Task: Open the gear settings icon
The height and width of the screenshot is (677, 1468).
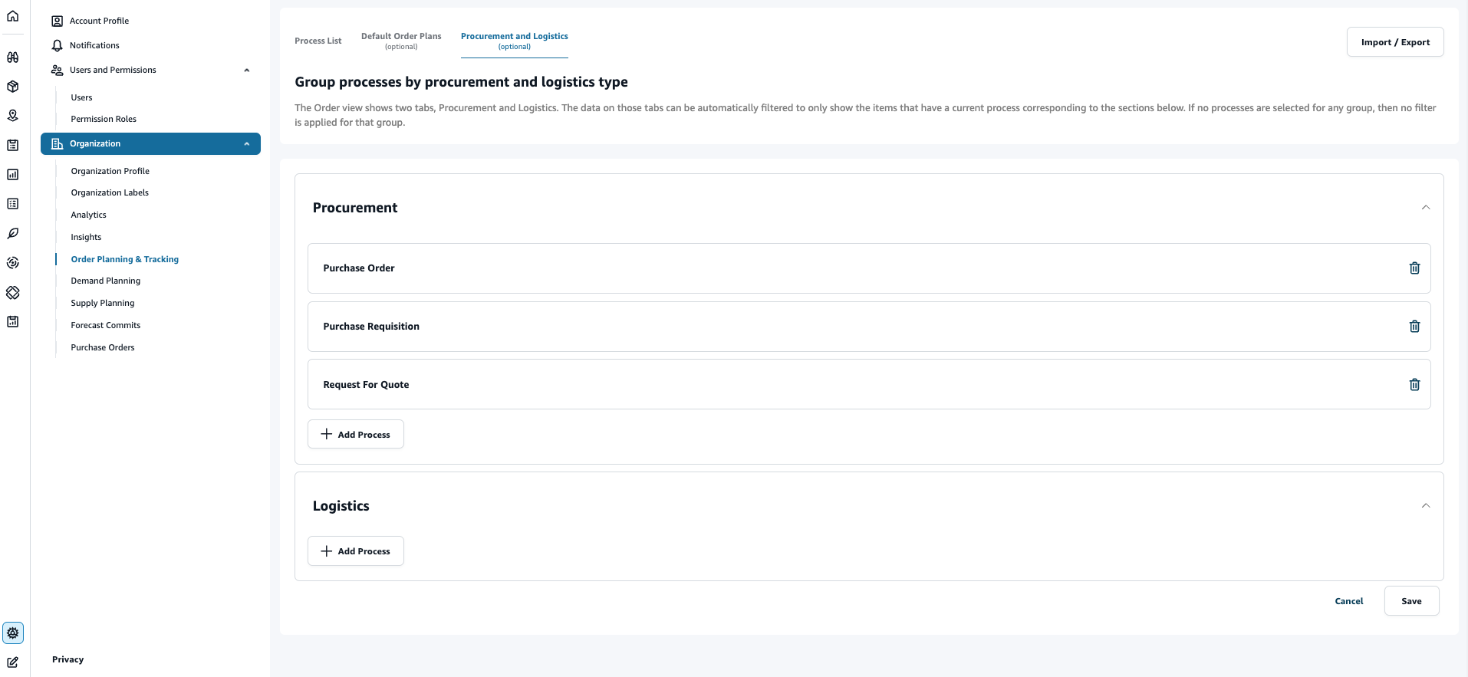Action: coord(13,633)
